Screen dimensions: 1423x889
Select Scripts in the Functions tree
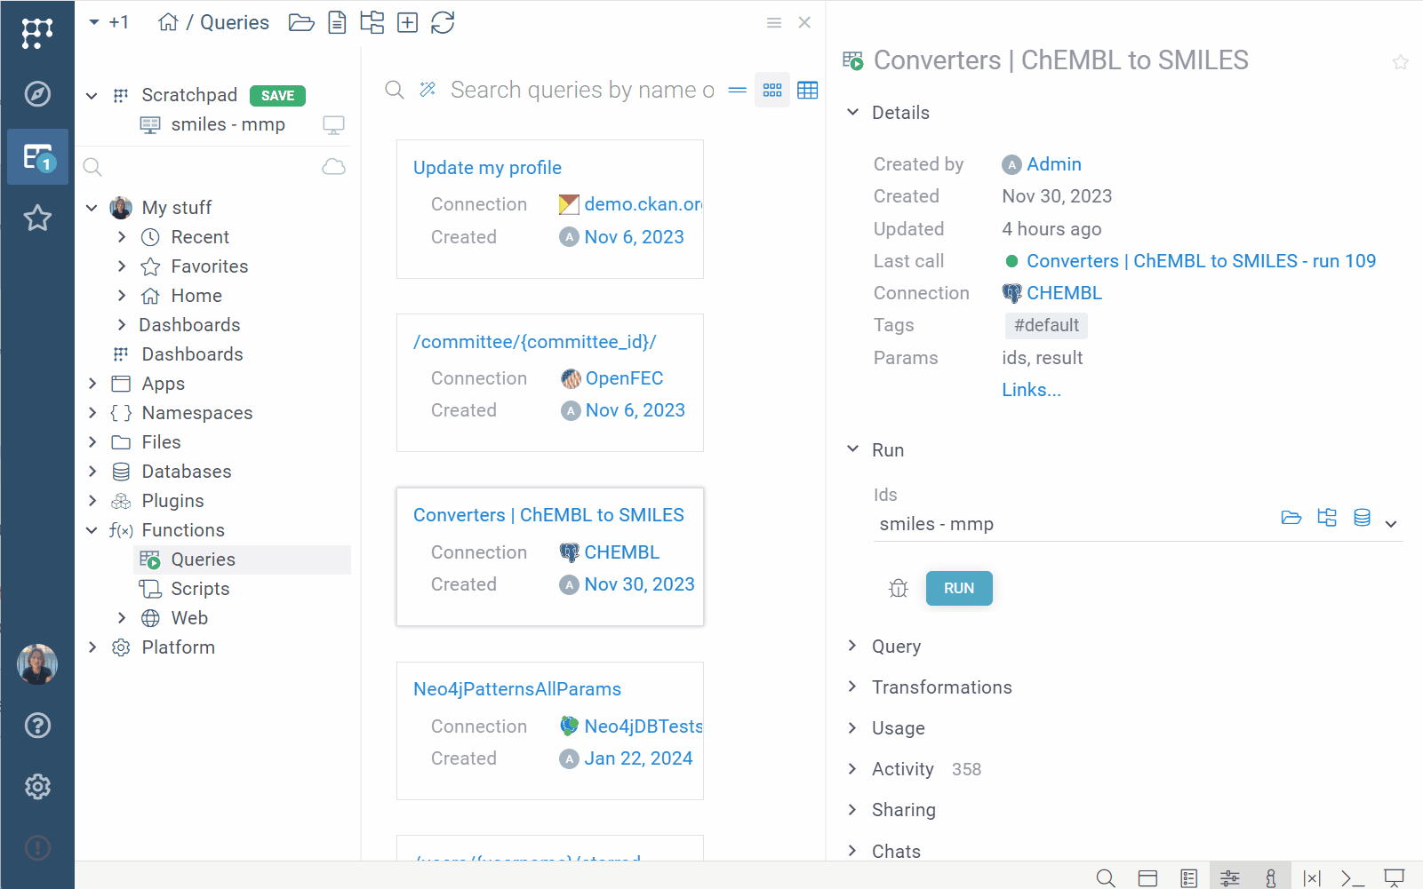tap(200, 589)
